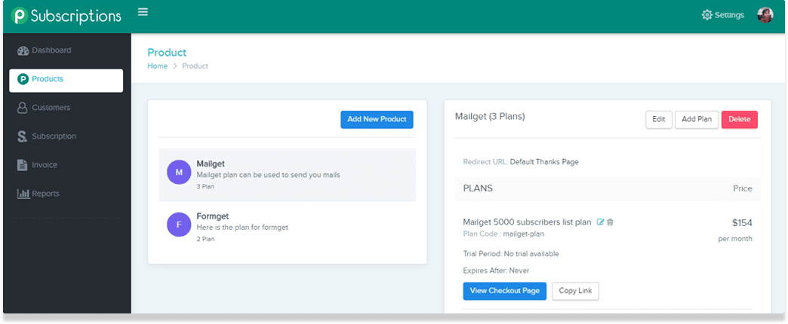Click the Add Plan button
The image size is (788, 324).
click(696, 119)
